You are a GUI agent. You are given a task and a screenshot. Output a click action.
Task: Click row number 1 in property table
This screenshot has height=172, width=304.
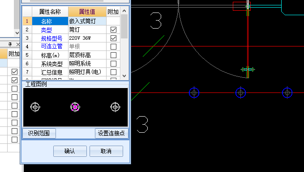click(x=27, y=21)
